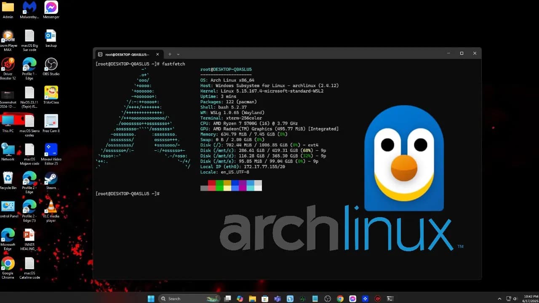
Task: Open date and time notification panel
Action: coord(530,299)
